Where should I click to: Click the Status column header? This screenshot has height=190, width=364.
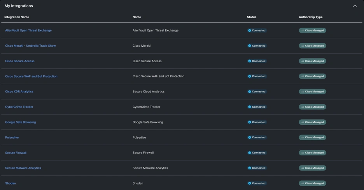(x=252, y=17)
